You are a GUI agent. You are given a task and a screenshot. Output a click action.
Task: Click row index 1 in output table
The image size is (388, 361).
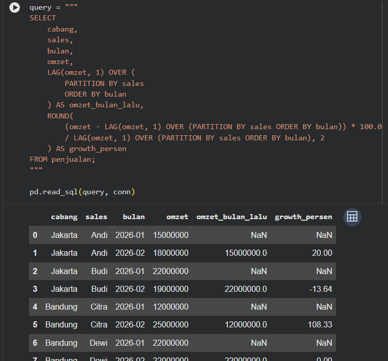tap(35, 253)
